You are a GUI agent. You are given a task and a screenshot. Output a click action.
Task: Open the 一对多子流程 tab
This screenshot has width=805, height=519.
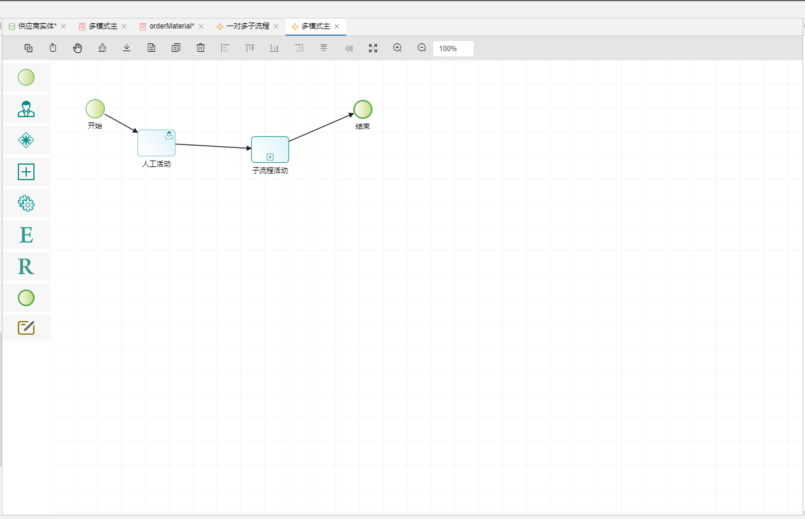(248, 27)
